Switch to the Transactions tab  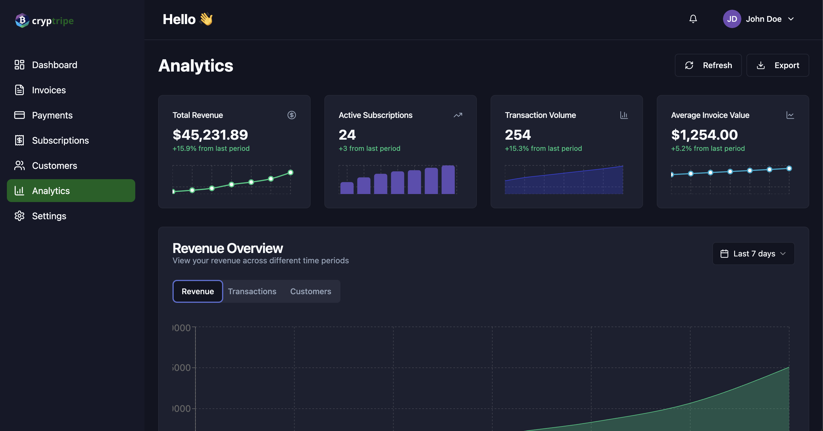252,291
